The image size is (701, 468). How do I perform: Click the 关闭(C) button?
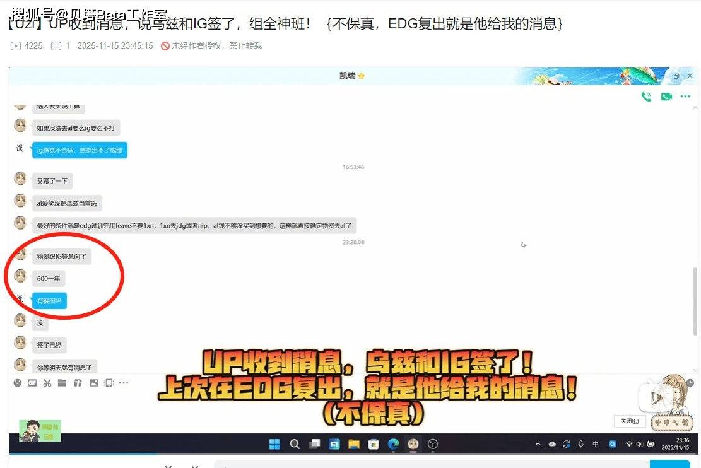(x=629, y=421)
